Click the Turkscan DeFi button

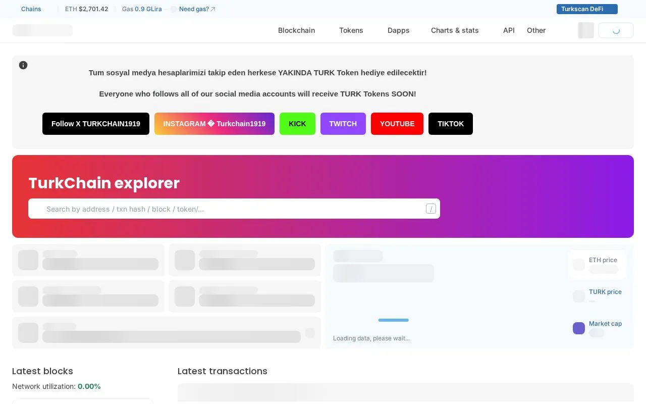tap(587, 9)
